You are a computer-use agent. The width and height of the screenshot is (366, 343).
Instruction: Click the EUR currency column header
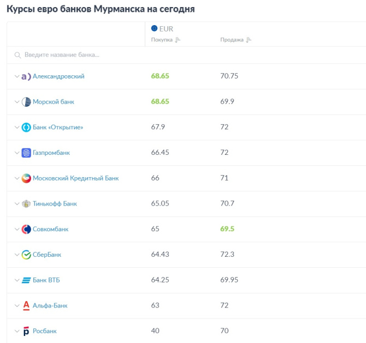tap(166, 29)
